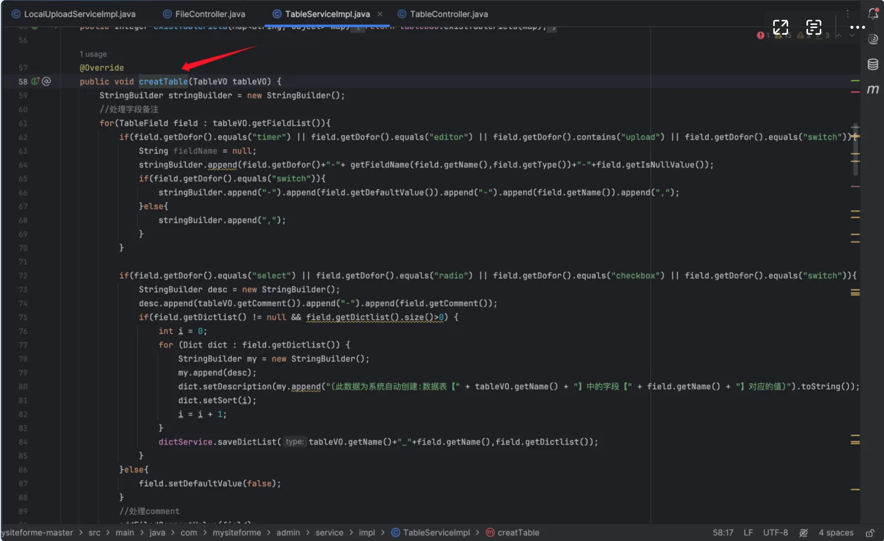884x541 pixels.
Task: Click the editor vertical scrollbar thumb
Action: click(x=855, y=149)
